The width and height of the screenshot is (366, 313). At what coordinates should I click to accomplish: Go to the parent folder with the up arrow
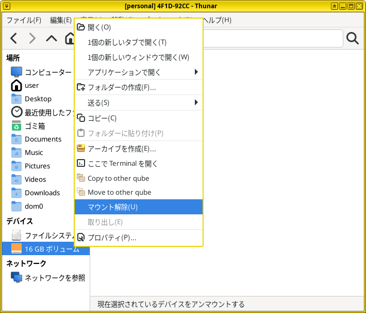(x=52, y=38)
